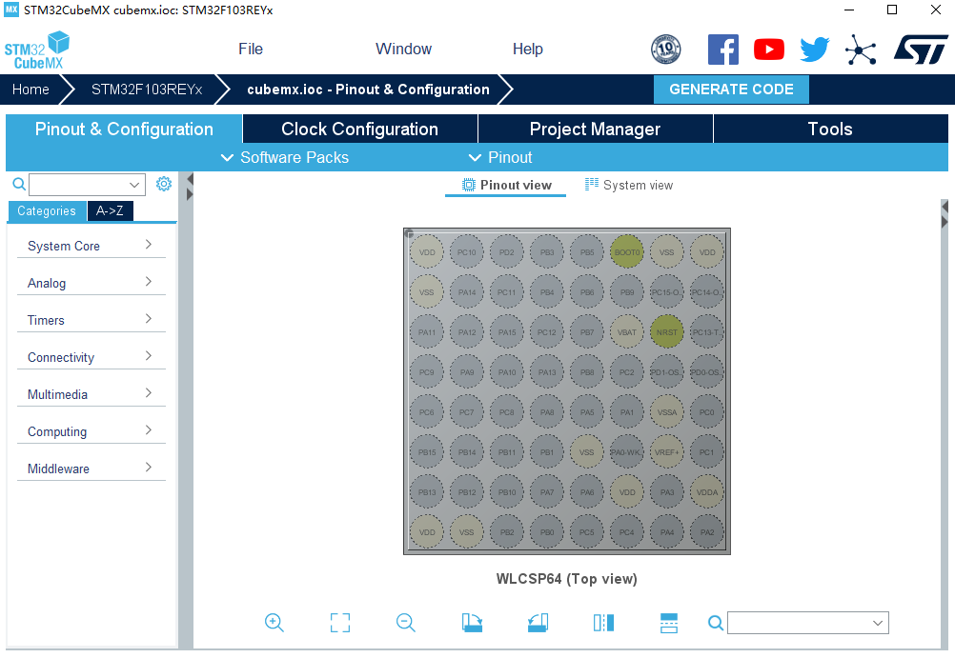
Task: Expand the Multimedia category
Action: (x=91, y=394)
